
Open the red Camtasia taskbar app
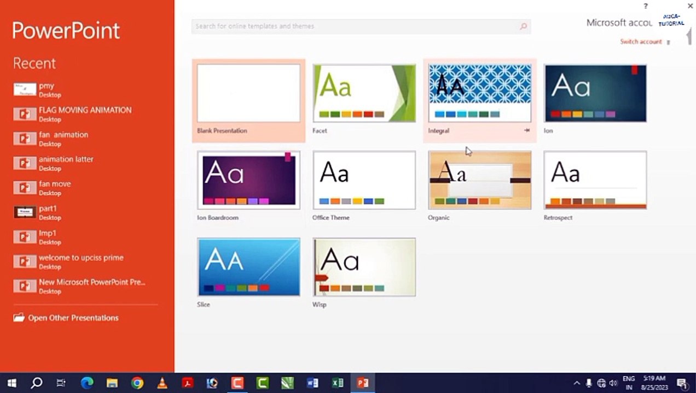pyautogui.click(x=237, y=383)
